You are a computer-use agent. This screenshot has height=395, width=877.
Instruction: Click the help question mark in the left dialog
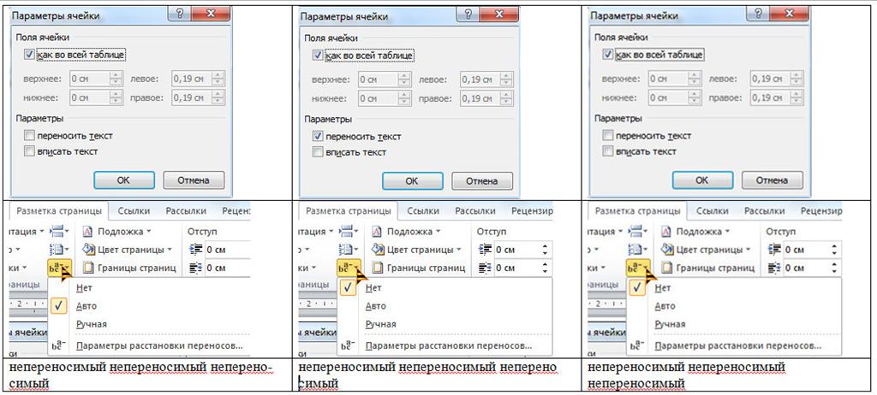(181, 14)
